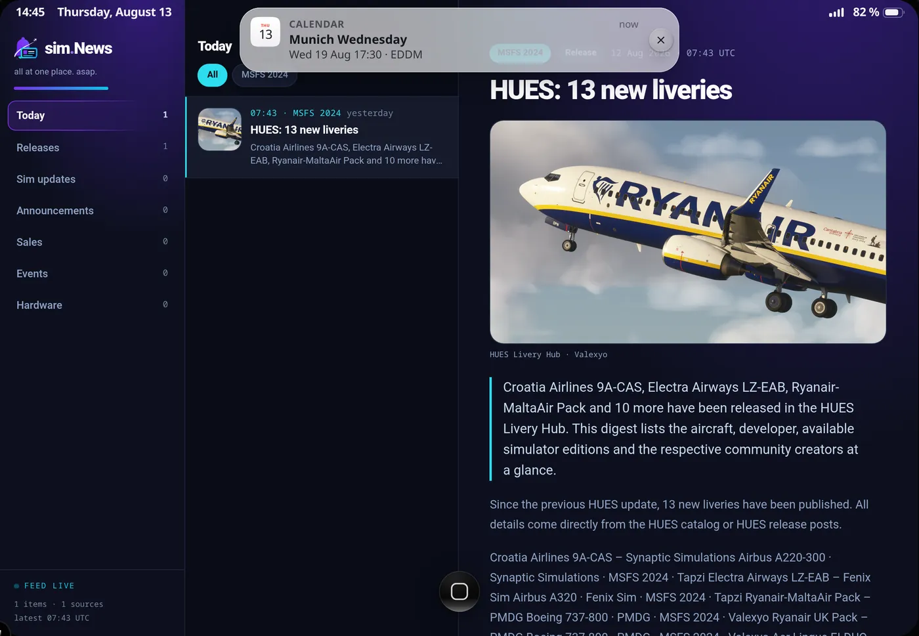Click the calendar app icon showing 13
919x636 pixels.
point(265,32)
